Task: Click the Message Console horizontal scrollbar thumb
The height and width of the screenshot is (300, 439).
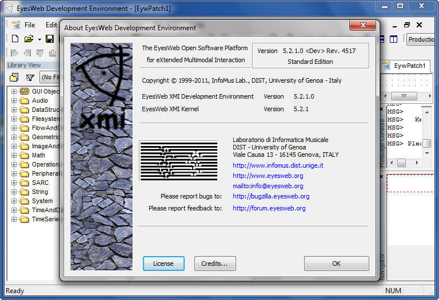Action: point(401,163)
